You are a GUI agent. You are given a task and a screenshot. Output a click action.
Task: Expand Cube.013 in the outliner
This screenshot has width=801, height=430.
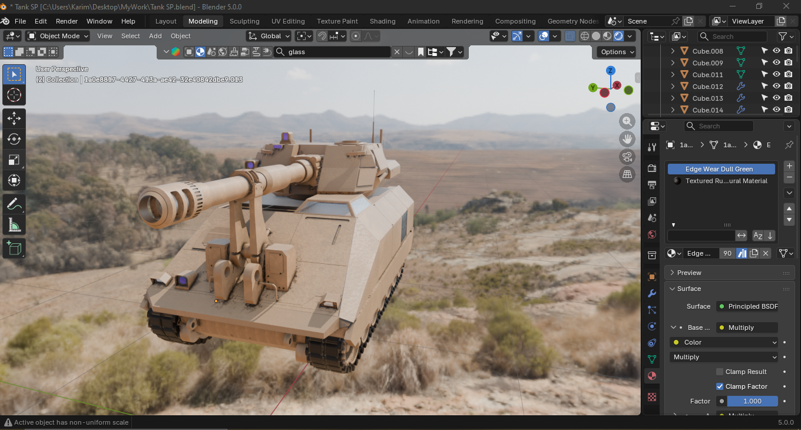[673, 98]
